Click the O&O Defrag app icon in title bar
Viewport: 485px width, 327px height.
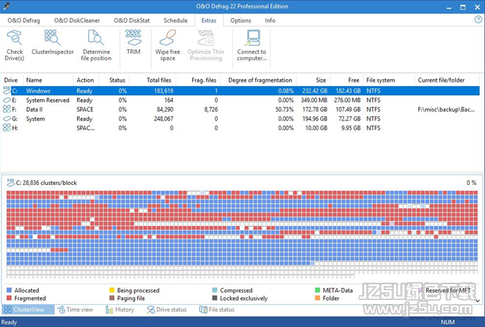tap(6, 6)
